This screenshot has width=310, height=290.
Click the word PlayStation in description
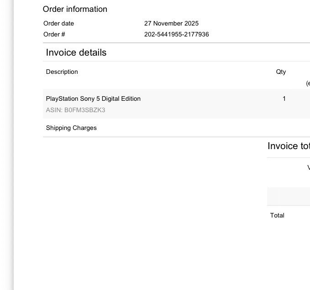[x=62, y=98]
